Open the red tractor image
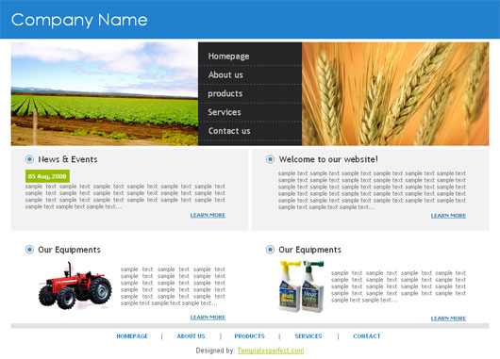Screen dimensions: 500x359 (x=75, y=286)
